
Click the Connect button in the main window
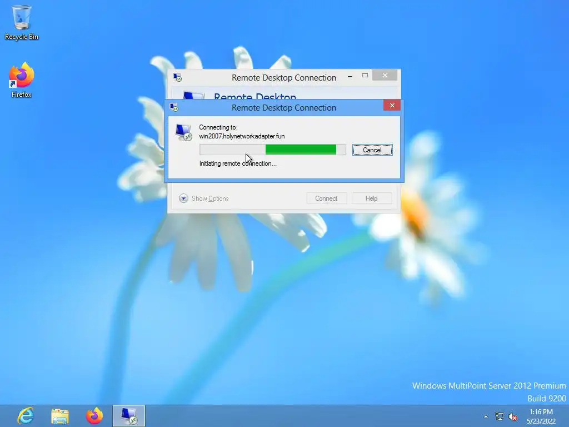(326, 198)
